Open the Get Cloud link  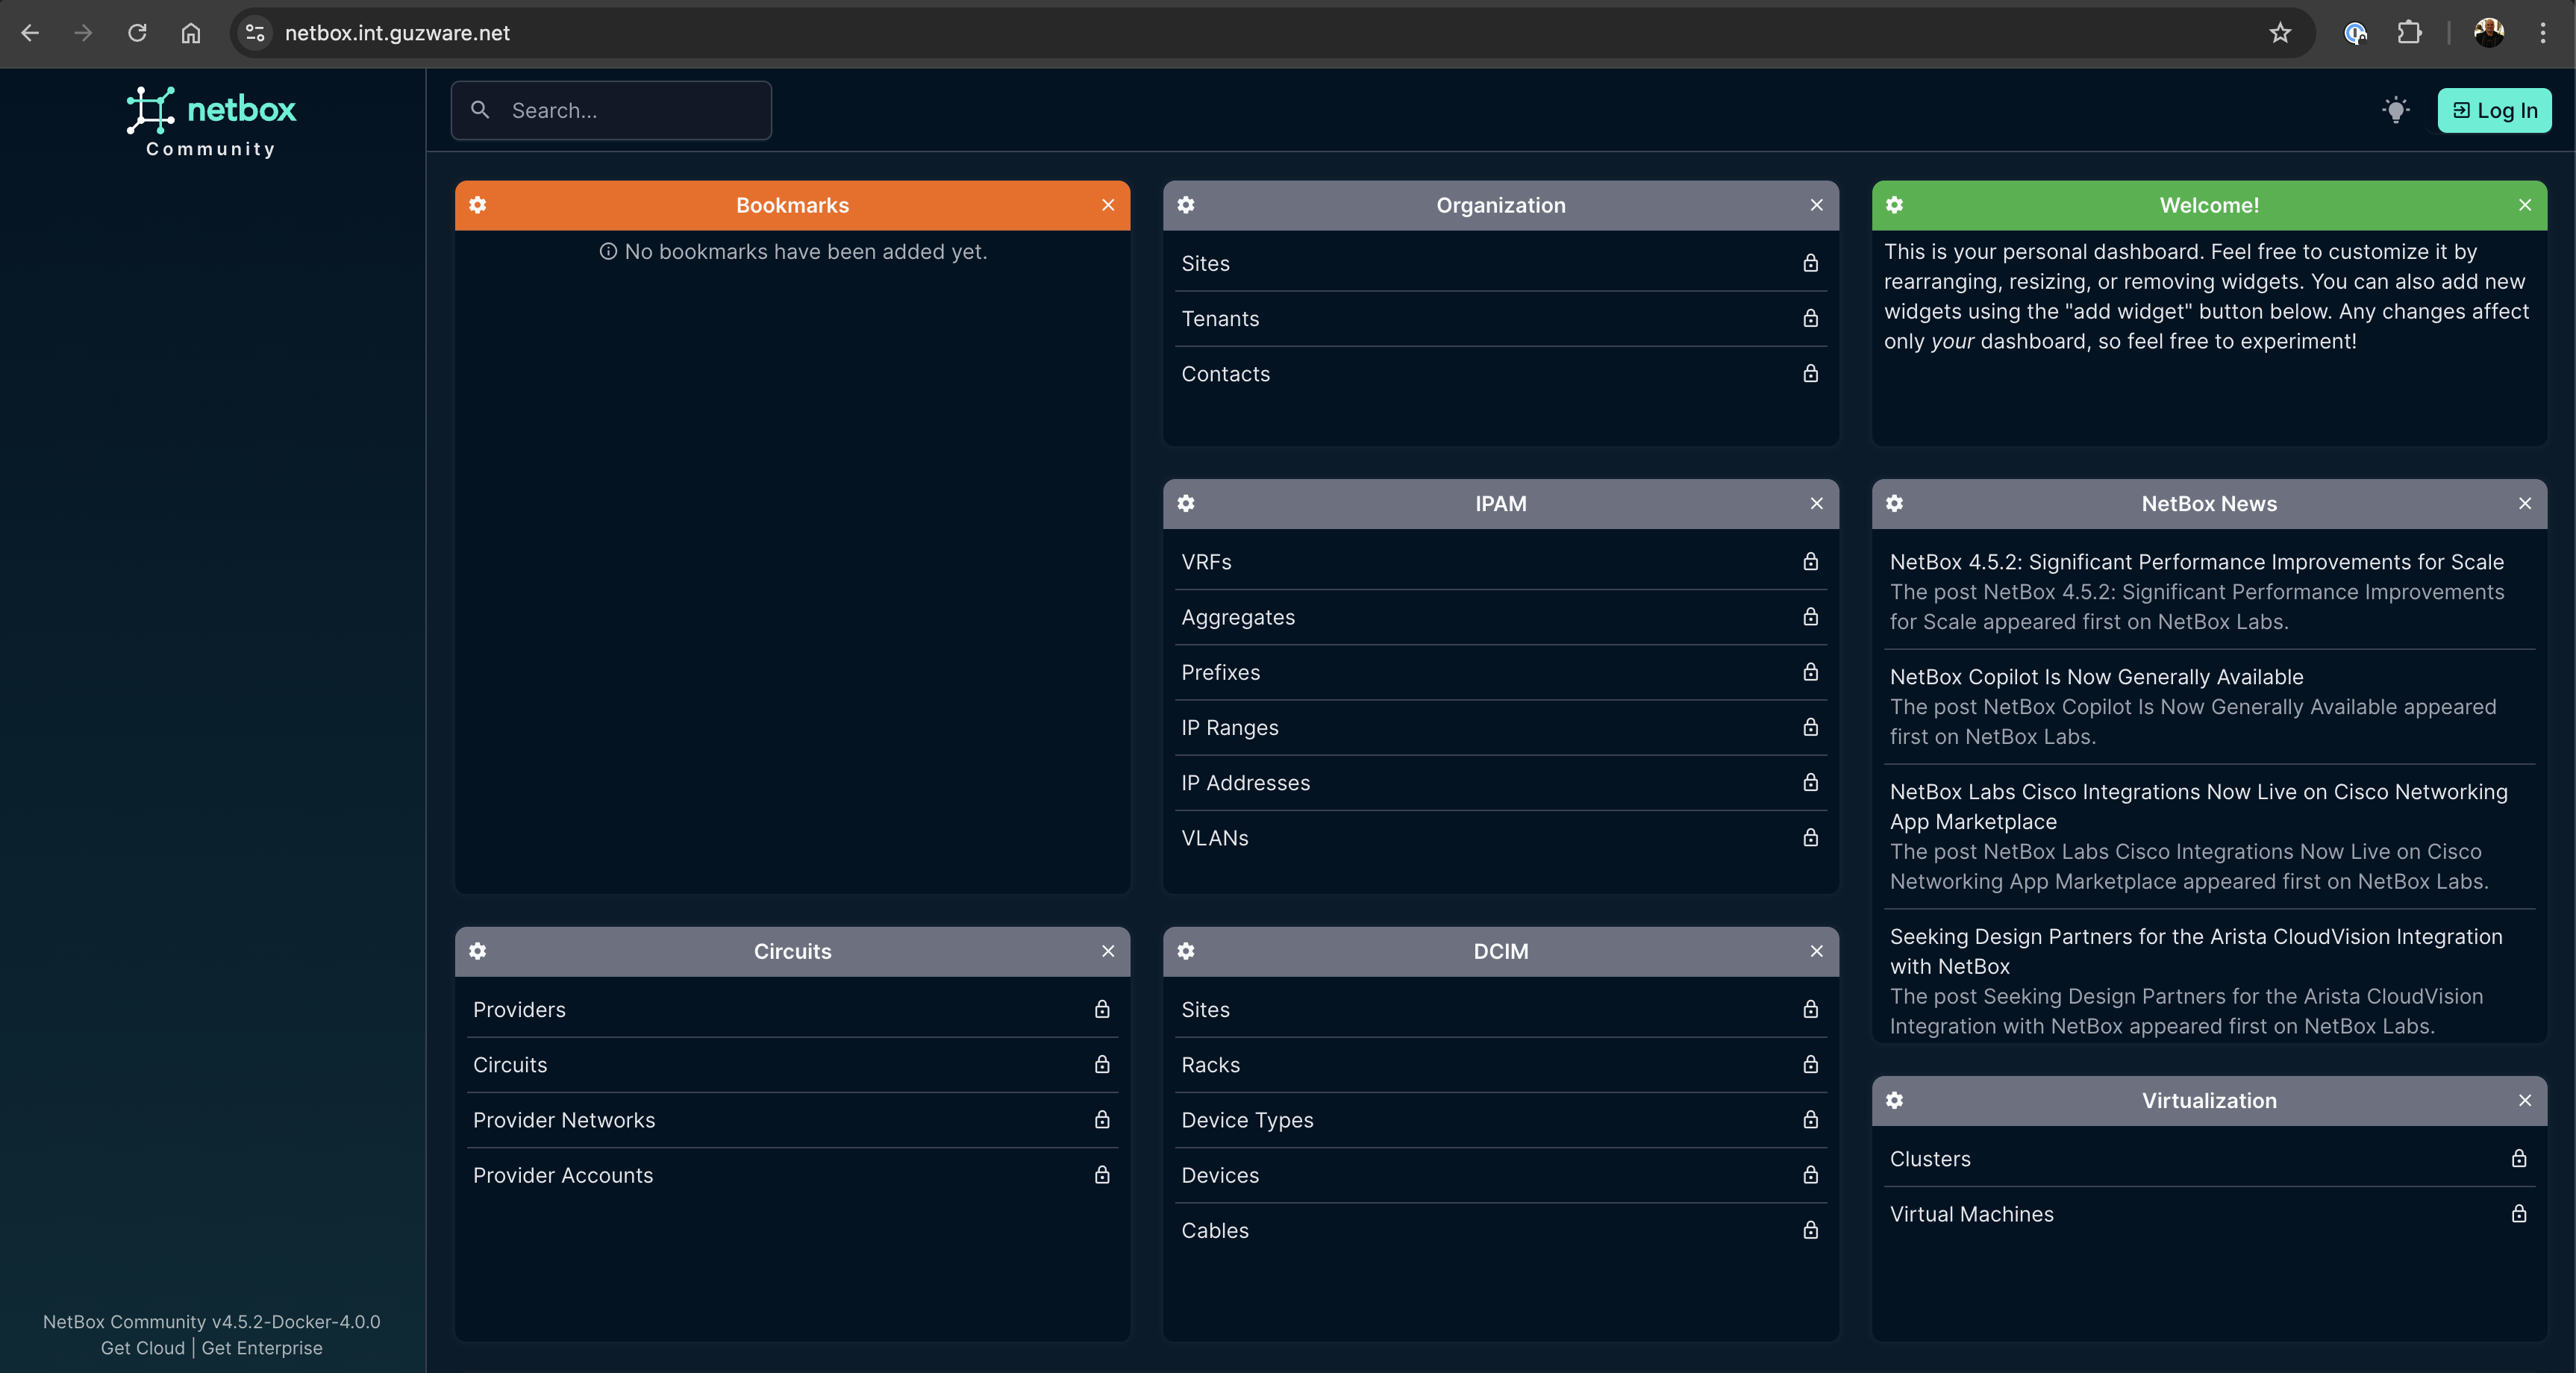141,1347
